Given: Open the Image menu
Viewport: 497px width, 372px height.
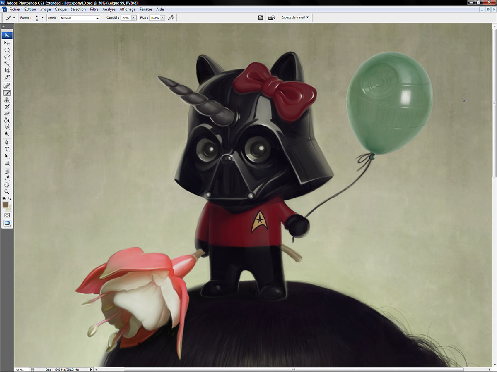Looking at the screenshot, I should pyautogui.click(x=46, y=9).
